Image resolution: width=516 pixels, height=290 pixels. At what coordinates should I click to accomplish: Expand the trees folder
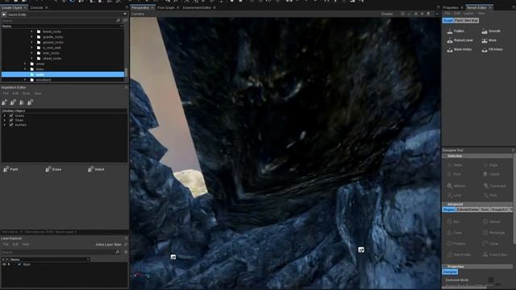(25, 69)
